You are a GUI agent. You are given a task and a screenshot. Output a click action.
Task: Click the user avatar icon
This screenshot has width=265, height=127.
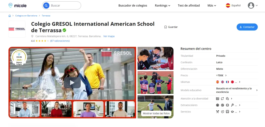[251, 5]
